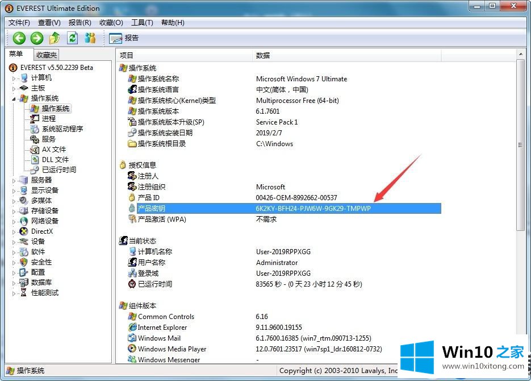The image size is (531, 381).
Task: Click the Windows Mail icon in list
Action: [x=132, y=338]
